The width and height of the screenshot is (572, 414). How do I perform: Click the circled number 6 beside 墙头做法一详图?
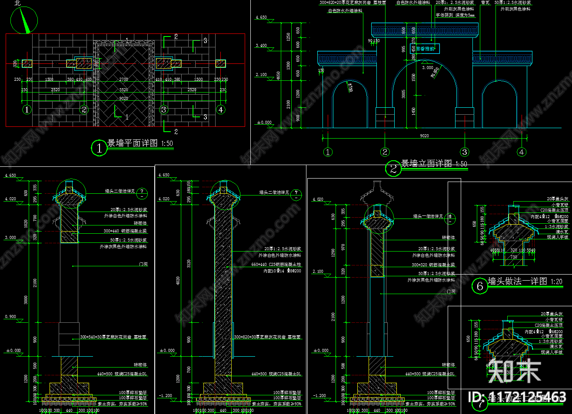point(480,286)
